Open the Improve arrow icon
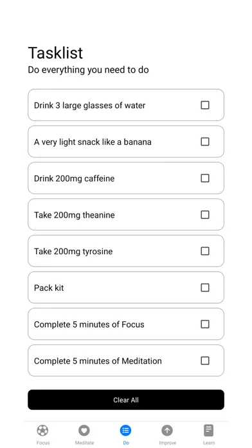 point(167,430)
